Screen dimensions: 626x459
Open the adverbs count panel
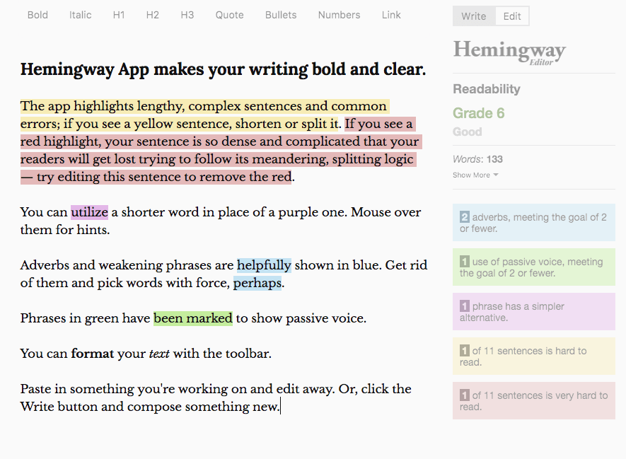tap(533, 222)
